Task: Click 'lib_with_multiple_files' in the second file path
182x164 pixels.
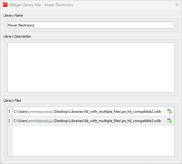Action: coord(102,121)
